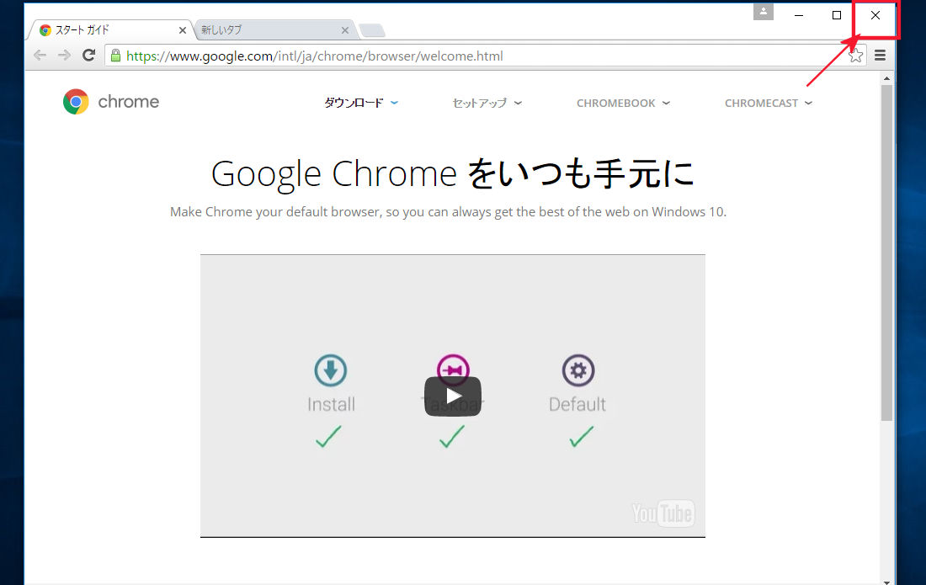Viewport: 926px width, 585px height.
Task: Play the YouTube video
Action: [453, 396]
